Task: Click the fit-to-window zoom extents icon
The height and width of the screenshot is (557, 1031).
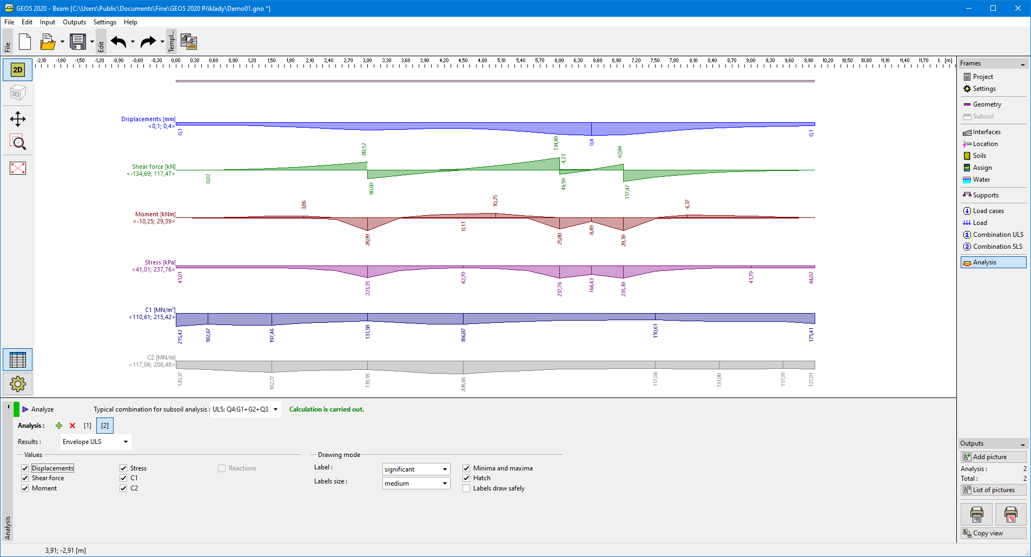Action: 17,168
